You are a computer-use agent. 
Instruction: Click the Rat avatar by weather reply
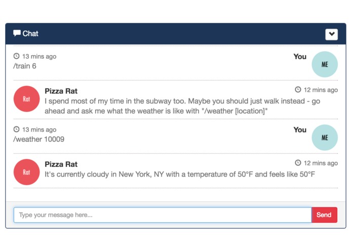26,172
